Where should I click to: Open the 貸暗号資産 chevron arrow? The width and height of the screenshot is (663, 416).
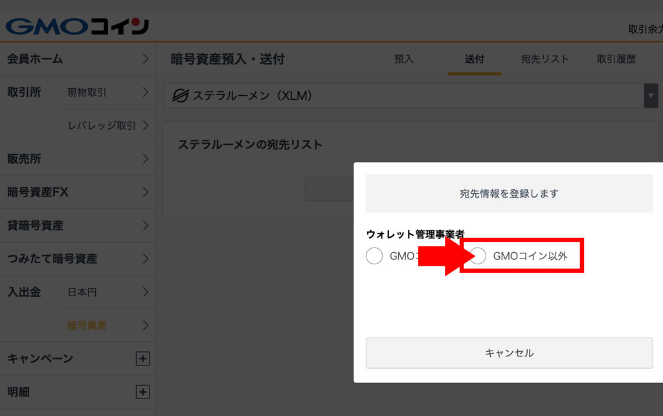(x=146, y=225)
